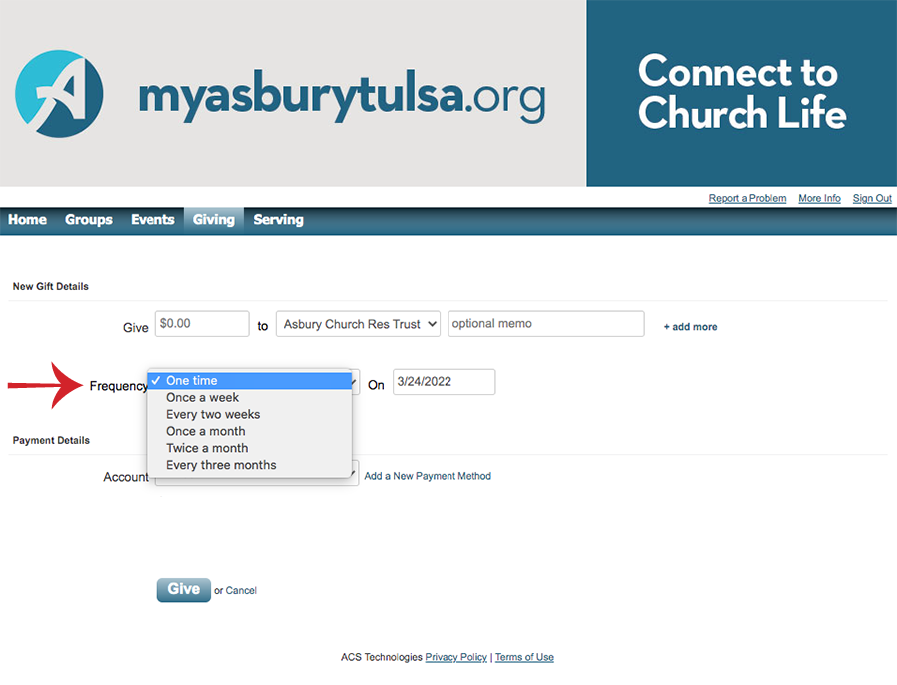Click '+ add more' to add another gift

coord(690,327)
